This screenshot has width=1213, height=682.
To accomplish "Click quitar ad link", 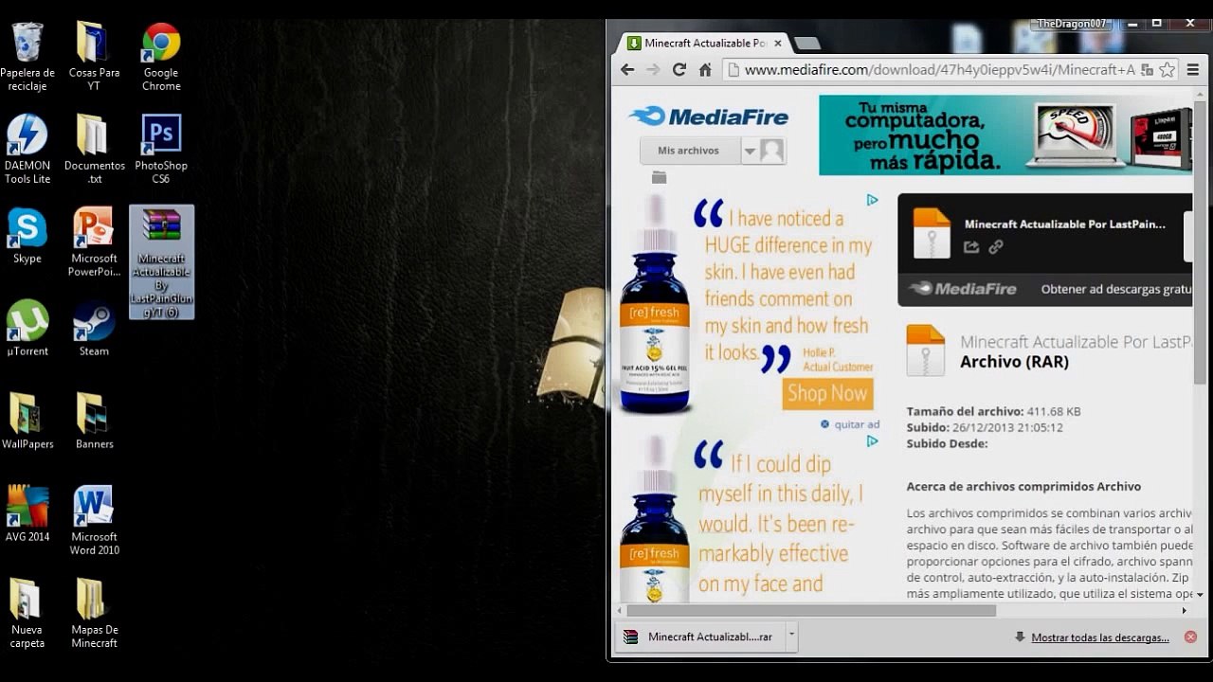I will 857,424.
